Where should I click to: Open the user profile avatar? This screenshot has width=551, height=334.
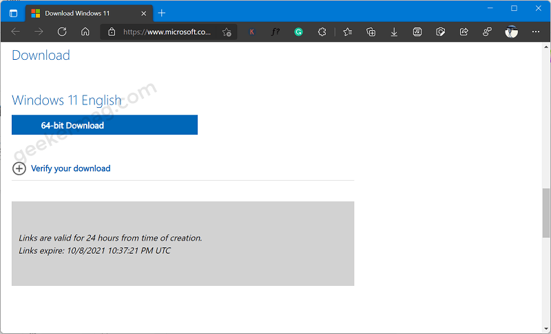tap(511, 32)
